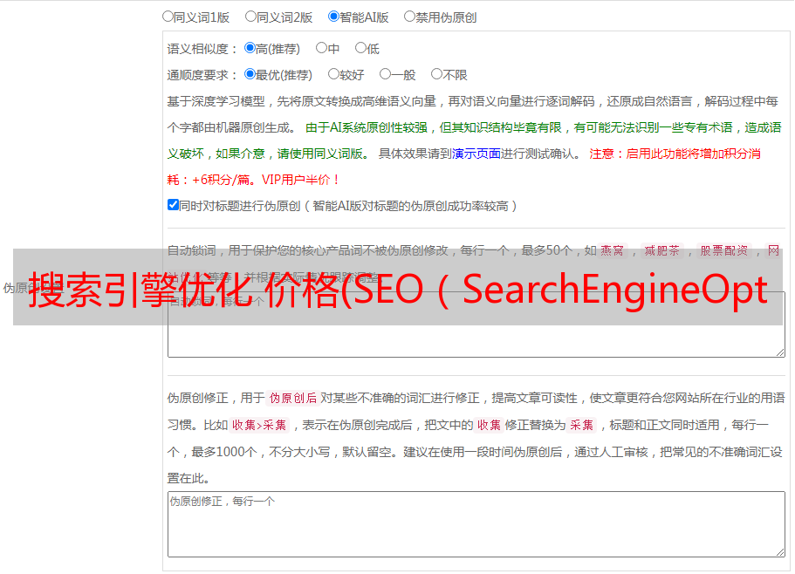Set 语义相似度 to 中

(321, 48)
